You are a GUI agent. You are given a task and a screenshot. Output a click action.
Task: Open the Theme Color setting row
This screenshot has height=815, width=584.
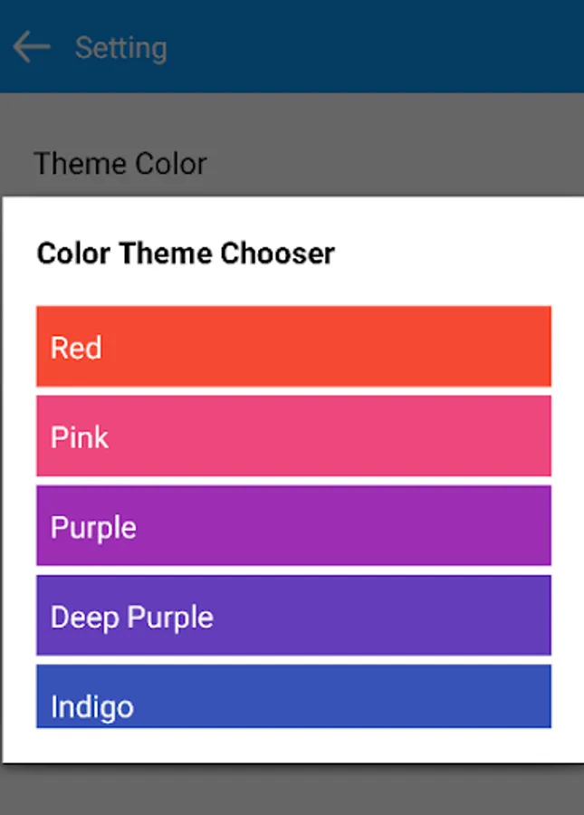292,163
